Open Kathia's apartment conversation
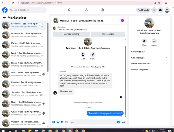The height and width of the screenshot is (132, 174). tap(23, 45)
